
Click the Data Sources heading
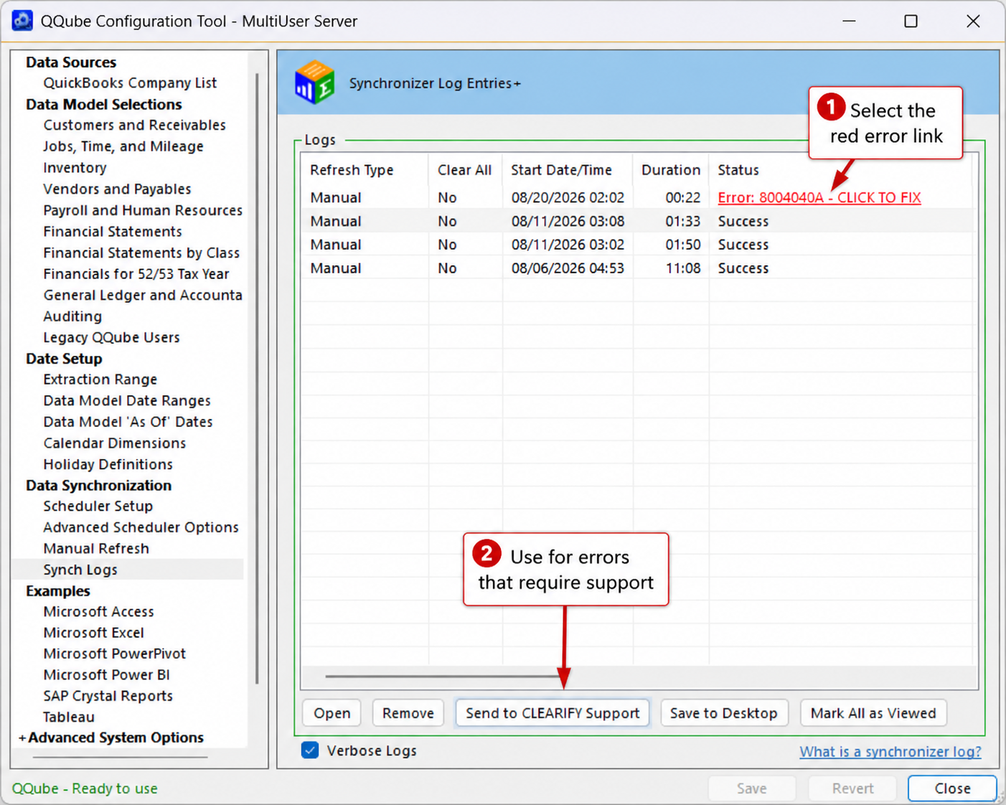[71, 62]
